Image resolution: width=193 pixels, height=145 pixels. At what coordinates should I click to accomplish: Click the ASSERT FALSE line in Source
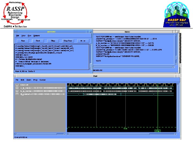click(103, 54)
